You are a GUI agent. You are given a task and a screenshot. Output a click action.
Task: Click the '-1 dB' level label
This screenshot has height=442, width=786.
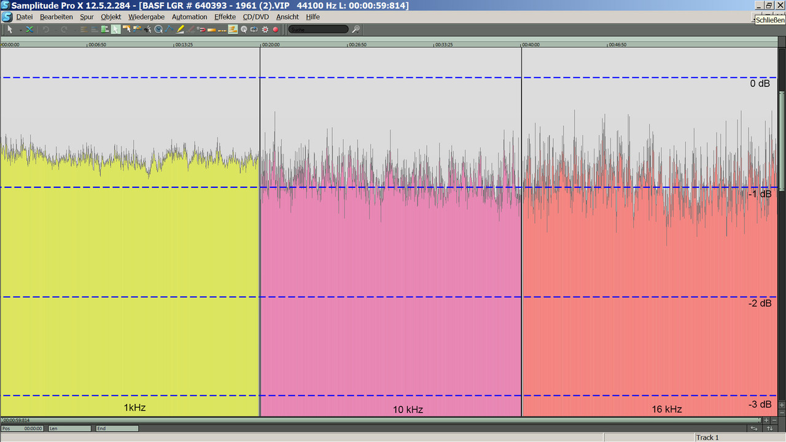760,194
